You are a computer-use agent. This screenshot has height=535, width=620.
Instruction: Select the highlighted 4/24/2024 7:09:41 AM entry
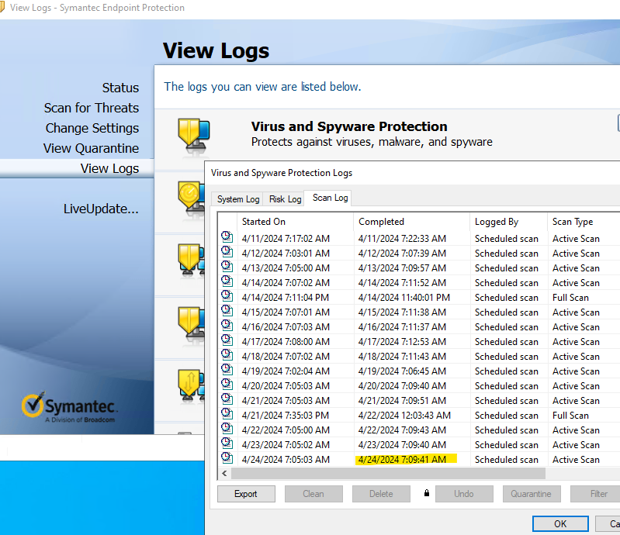coord(402,460)
